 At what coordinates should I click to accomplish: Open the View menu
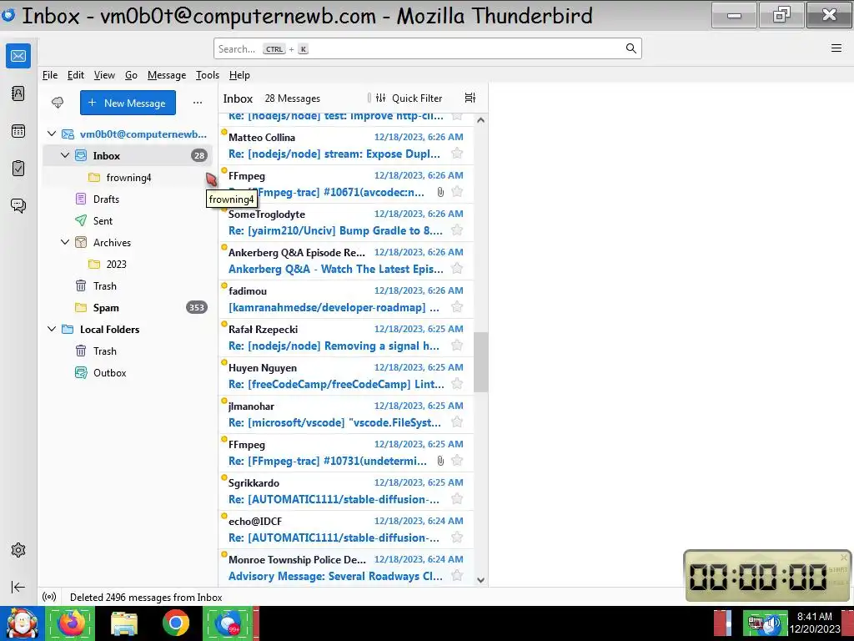pos(104,75)
